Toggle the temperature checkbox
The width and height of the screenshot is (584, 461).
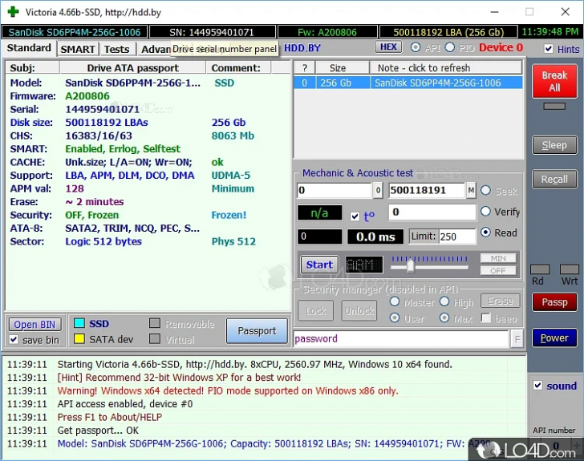pos(355,216)
